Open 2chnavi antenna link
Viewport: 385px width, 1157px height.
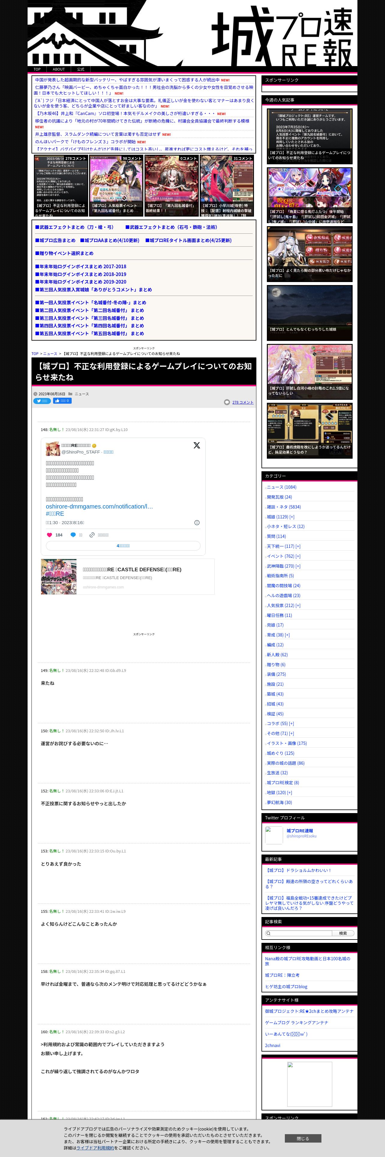point(273,1045)
